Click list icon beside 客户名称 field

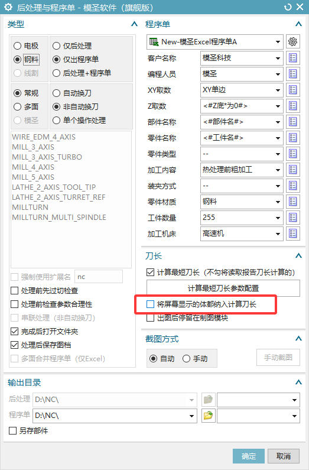coord(293,58)
